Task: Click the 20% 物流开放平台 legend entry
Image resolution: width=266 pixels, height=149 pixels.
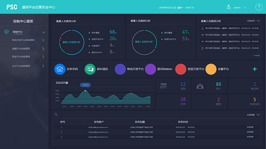Action: [103, 39]
